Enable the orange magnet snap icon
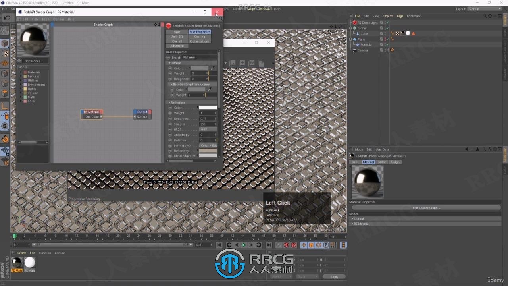Screen dimensions: 508x286 [5, 139]
